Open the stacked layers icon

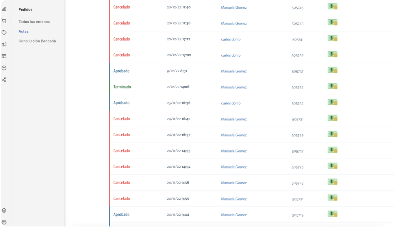click(x=4, y=210)
